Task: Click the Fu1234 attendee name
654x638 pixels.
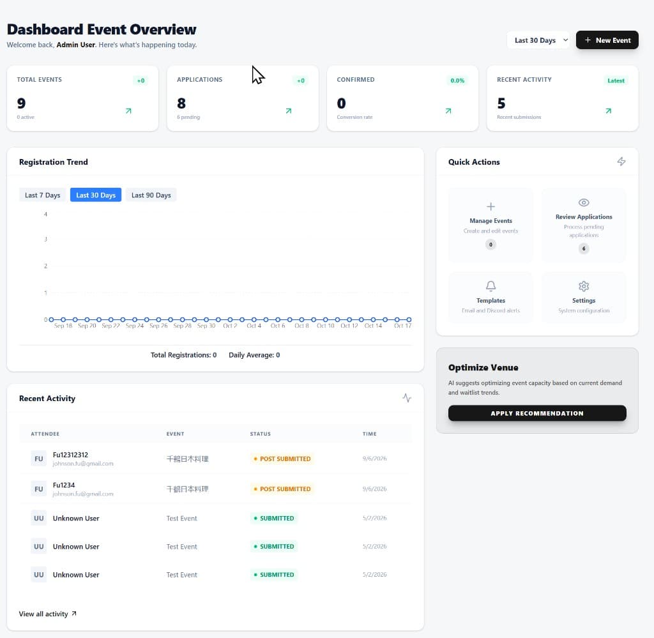Action: pos(64,485)
